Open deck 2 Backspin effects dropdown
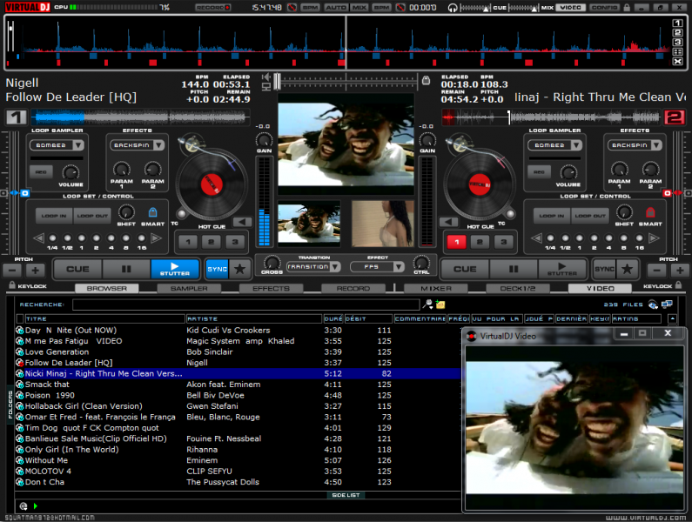 point(635,145)
